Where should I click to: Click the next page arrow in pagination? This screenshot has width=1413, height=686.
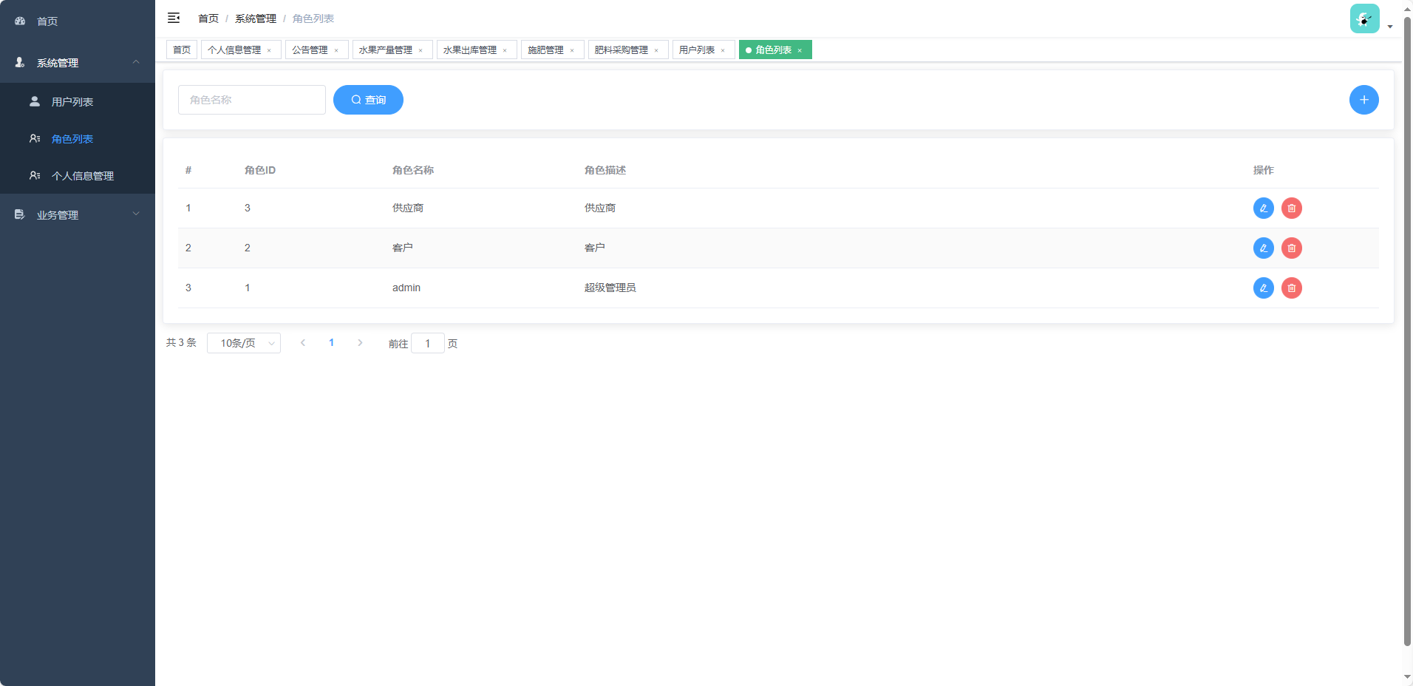(x=360, y=343)
